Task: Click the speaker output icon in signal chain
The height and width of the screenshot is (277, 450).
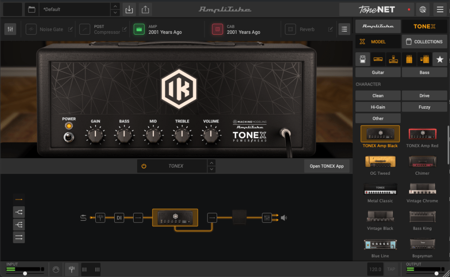Action: point(284,217)
